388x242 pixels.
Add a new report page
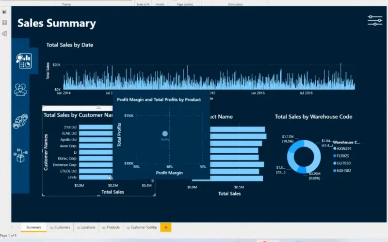pos(166,227)
